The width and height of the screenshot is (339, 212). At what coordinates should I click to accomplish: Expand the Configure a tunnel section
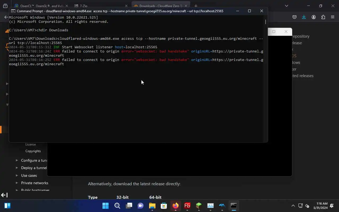(x=17, y=160)
